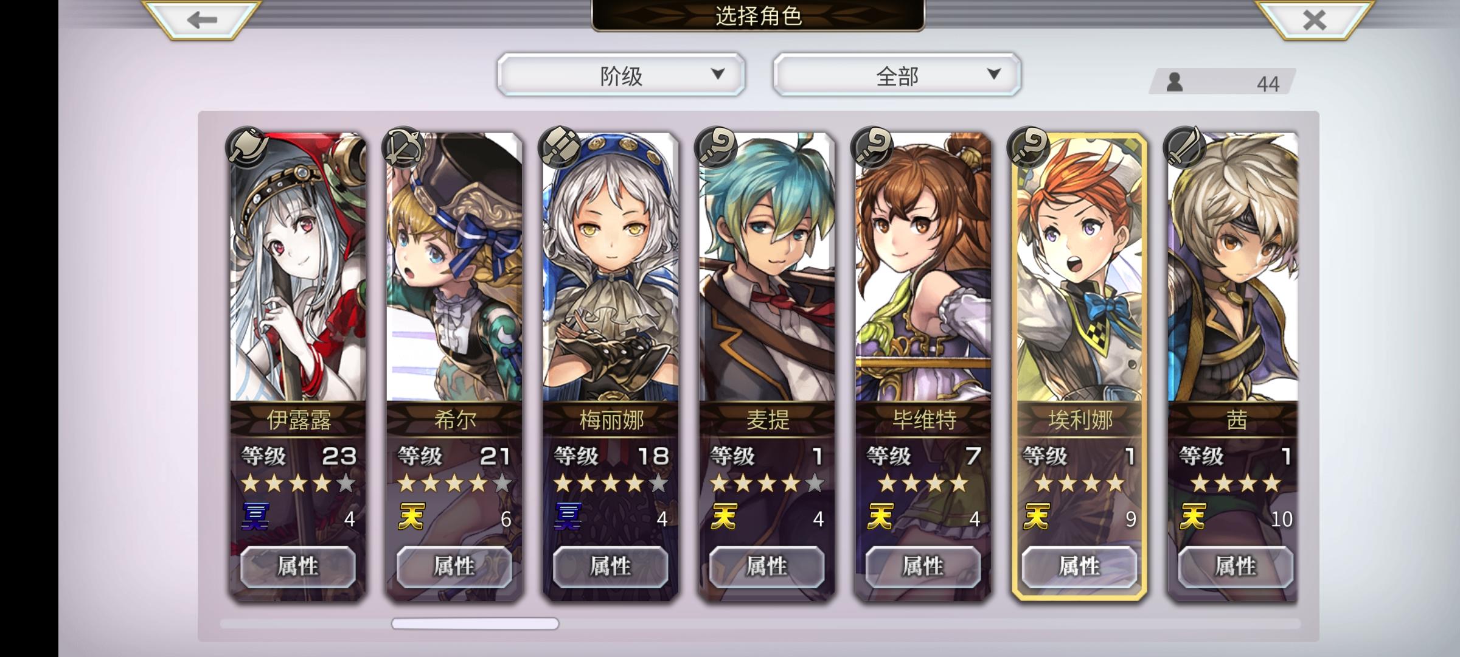Click the character count icon showing 44
Screen dimensions: 1460x657
pyautogui.click(x=1174, y=82)
